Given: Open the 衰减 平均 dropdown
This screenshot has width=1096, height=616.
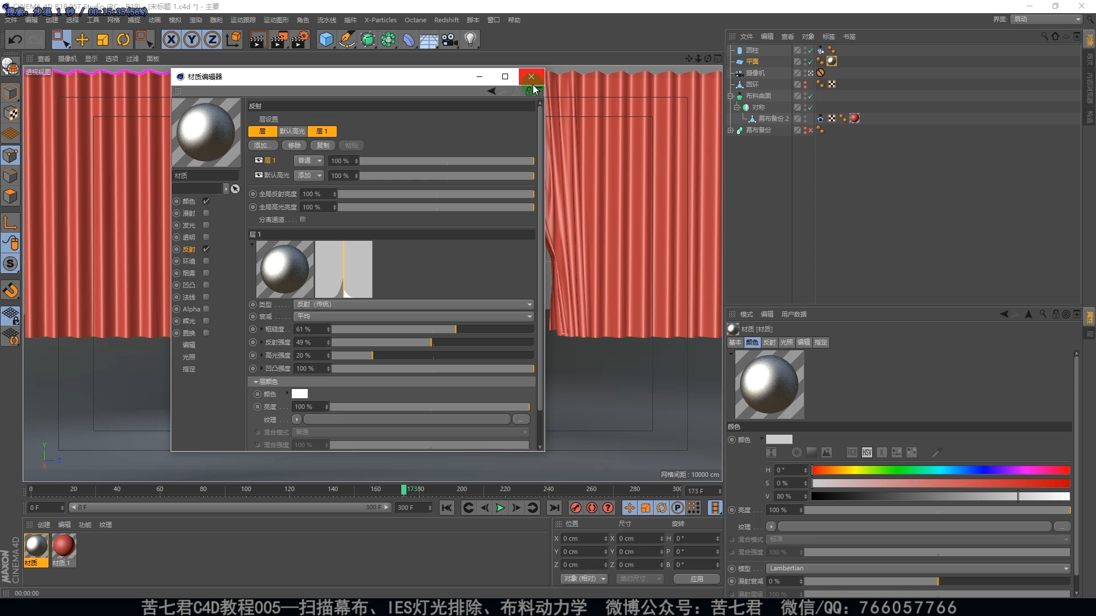Looking at the screenshot, I should click(x=414, y=316).
